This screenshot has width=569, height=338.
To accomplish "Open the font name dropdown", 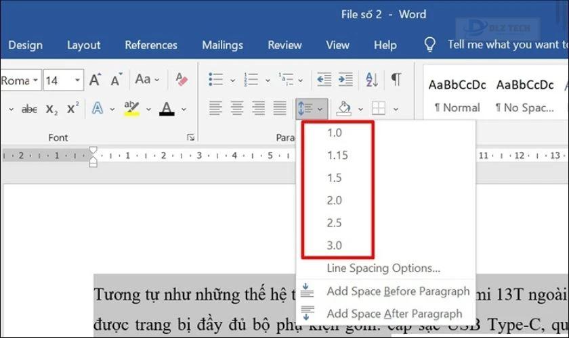I will pos(35,80).
